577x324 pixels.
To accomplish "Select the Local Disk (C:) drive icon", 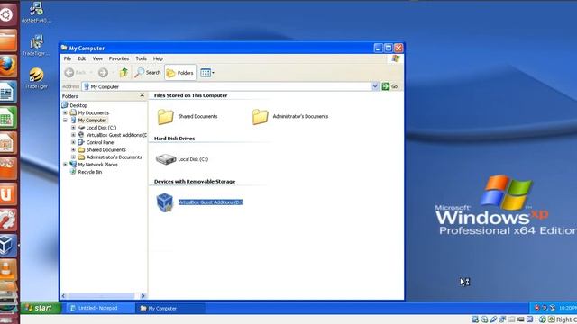I will (166, 159).
